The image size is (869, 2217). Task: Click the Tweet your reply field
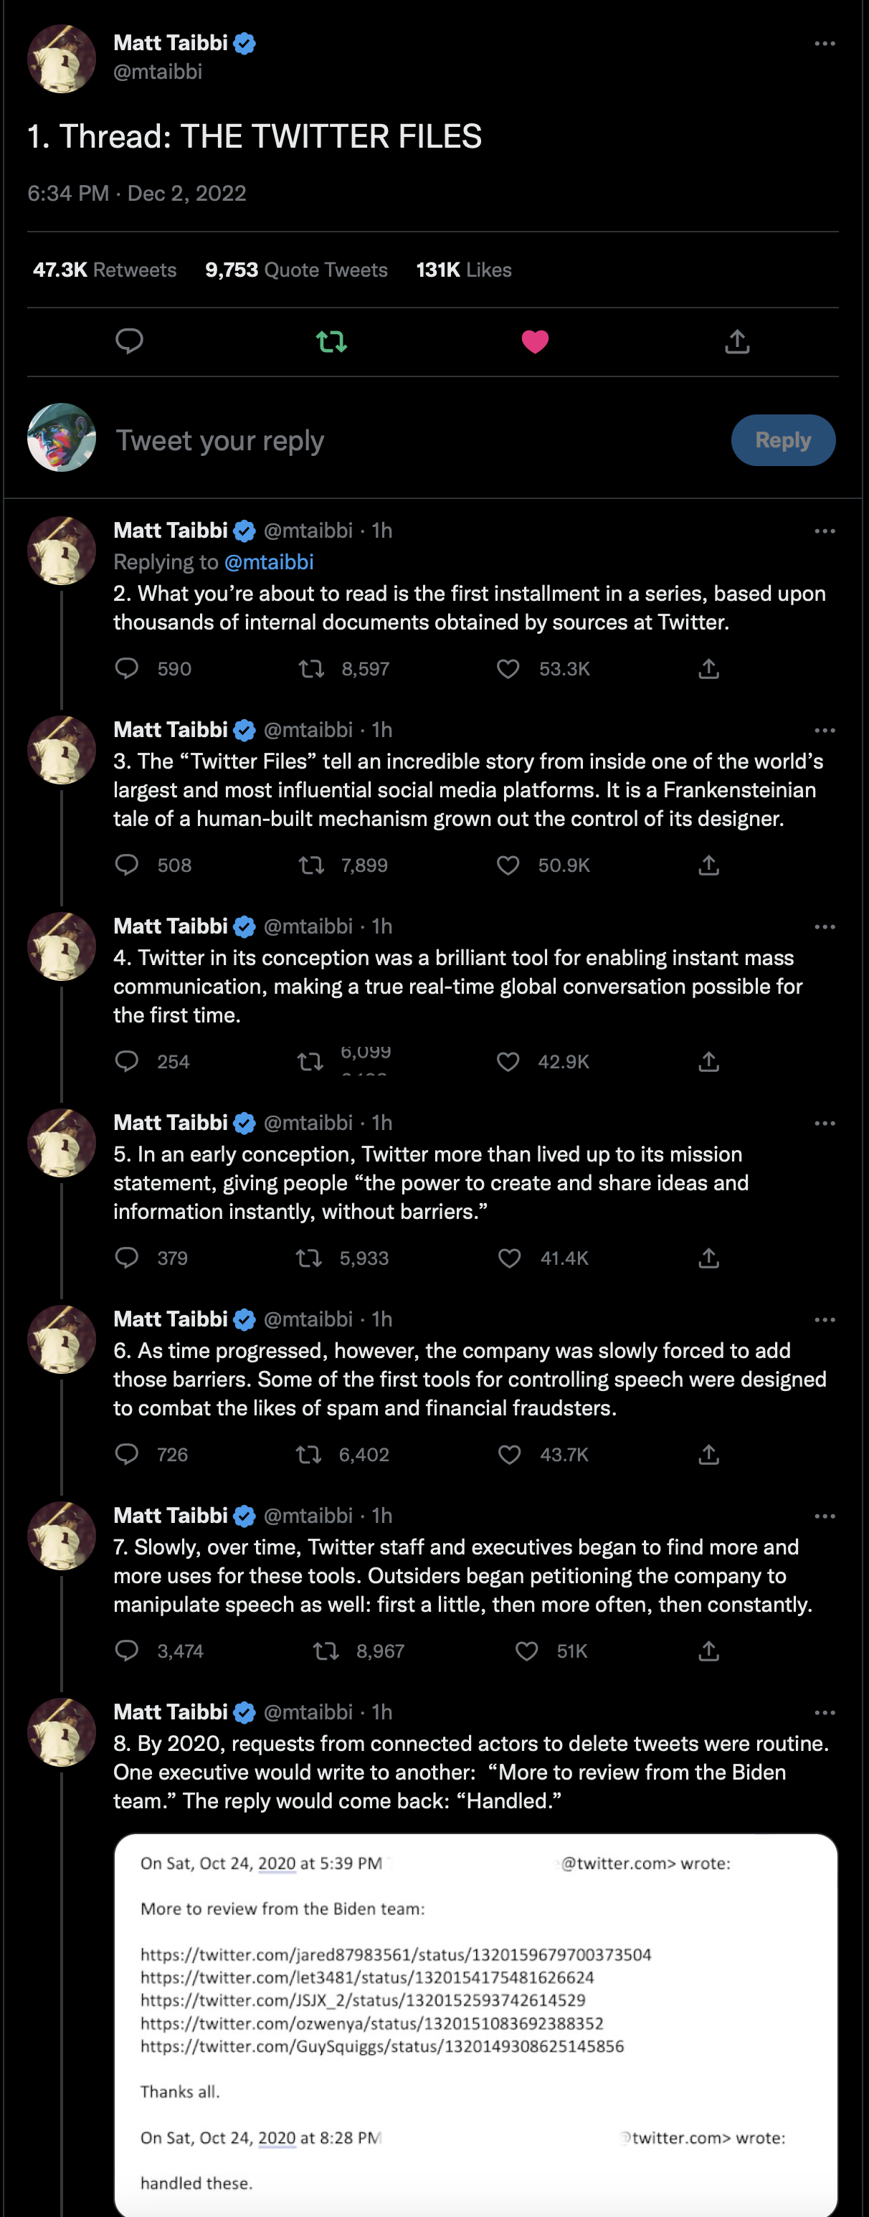point(413,441)
